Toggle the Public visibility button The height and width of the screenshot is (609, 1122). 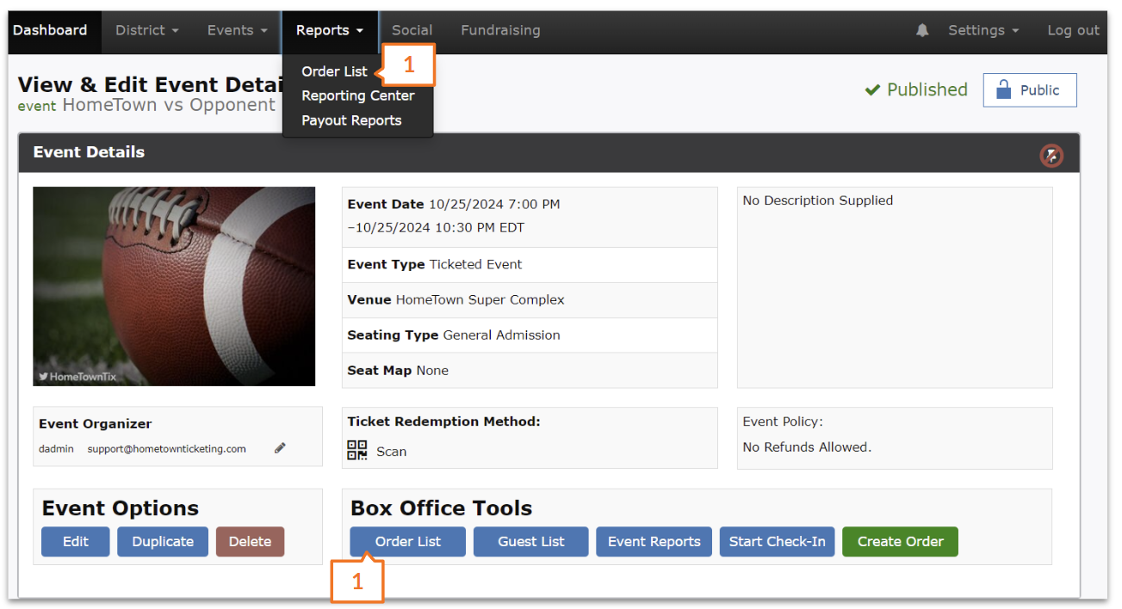coord(1030,90)
